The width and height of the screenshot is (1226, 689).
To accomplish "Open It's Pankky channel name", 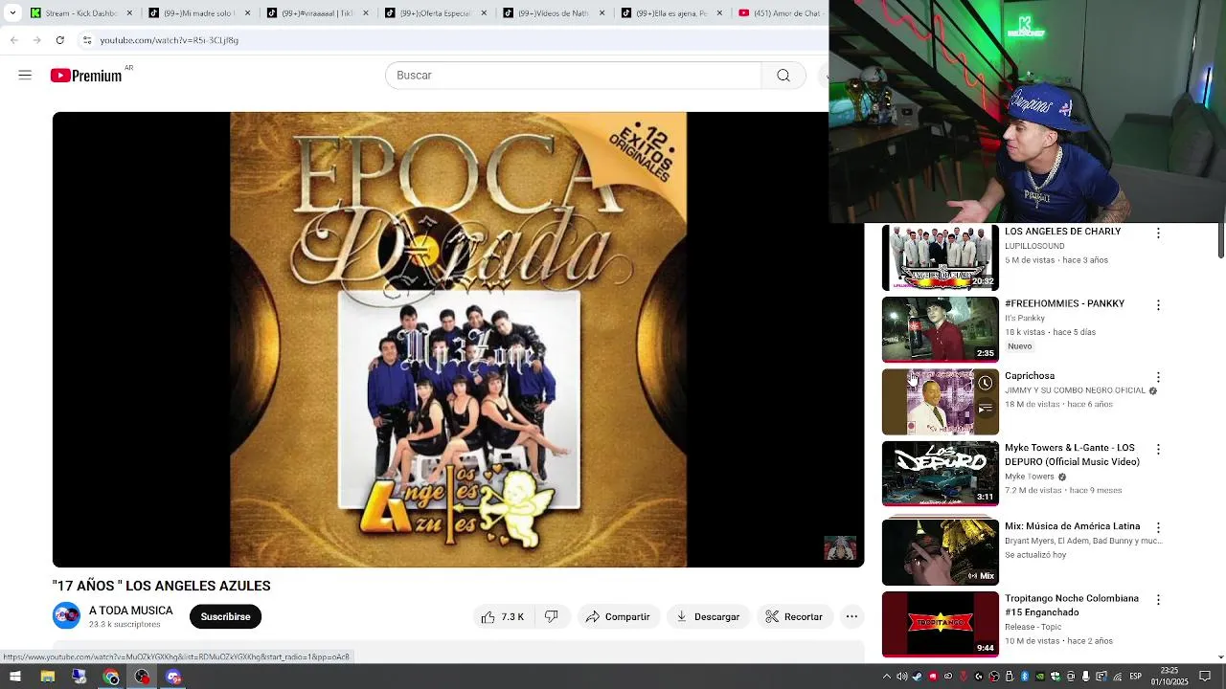I will 1025,318.
